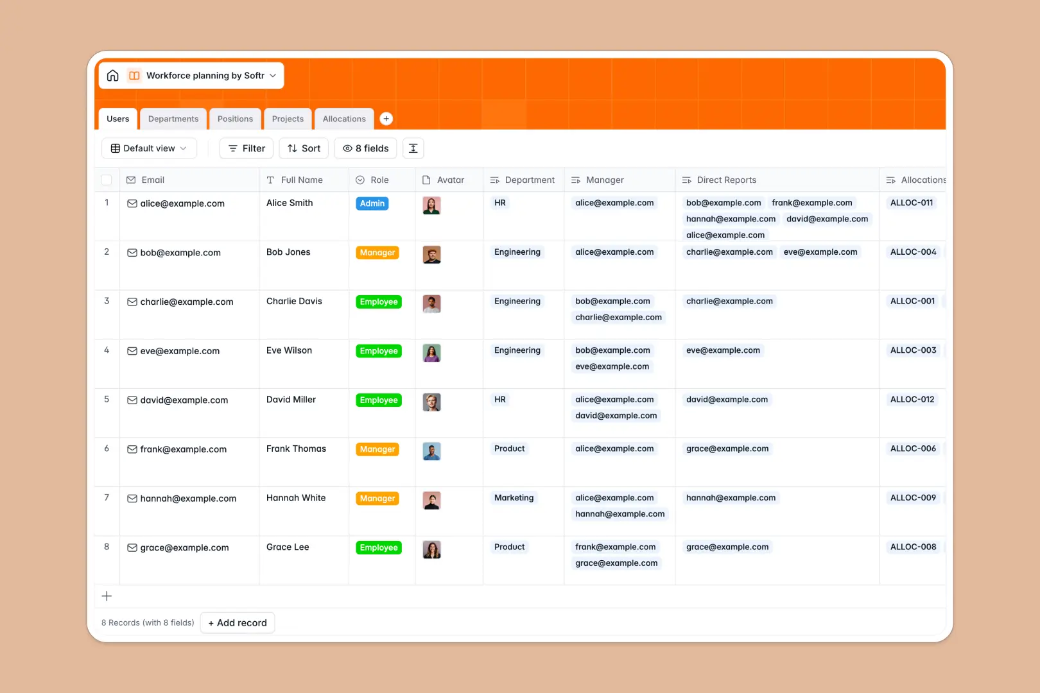1040x693 pixels.
Task: Expand the Workforce planning workspace dropdown
Action: tap(273, 75)
